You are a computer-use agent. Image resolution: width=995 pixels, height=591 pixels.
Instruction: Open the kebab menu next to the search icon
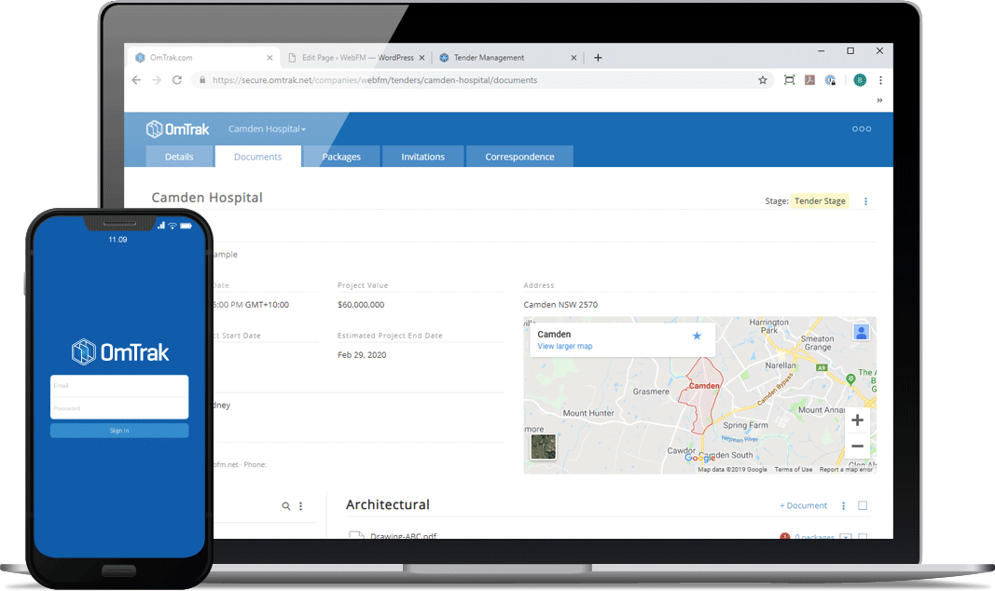click(301, 506)
